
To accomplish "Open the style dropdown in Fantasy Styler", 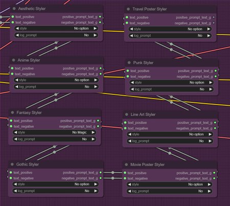I will tap(54, 132).
